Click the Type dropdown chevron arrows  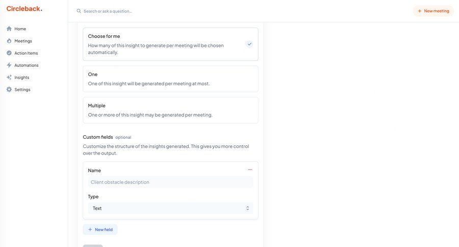[x=247, y=208]
